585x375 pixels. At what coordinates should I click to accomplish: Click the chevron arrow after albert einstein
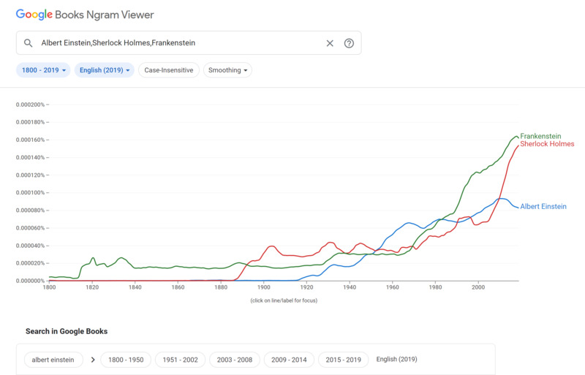tap(93, 360)
